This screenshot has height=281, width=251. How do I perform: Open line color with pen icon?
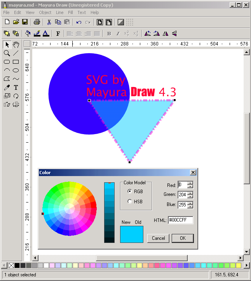[x=37, y=33]
